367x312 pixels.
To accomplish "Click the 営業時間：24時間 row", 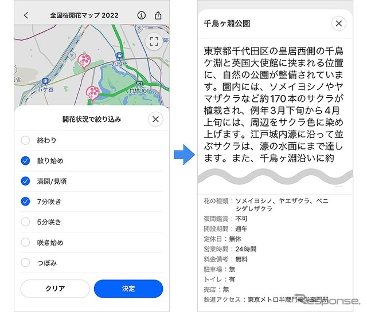I will (230, 249).
